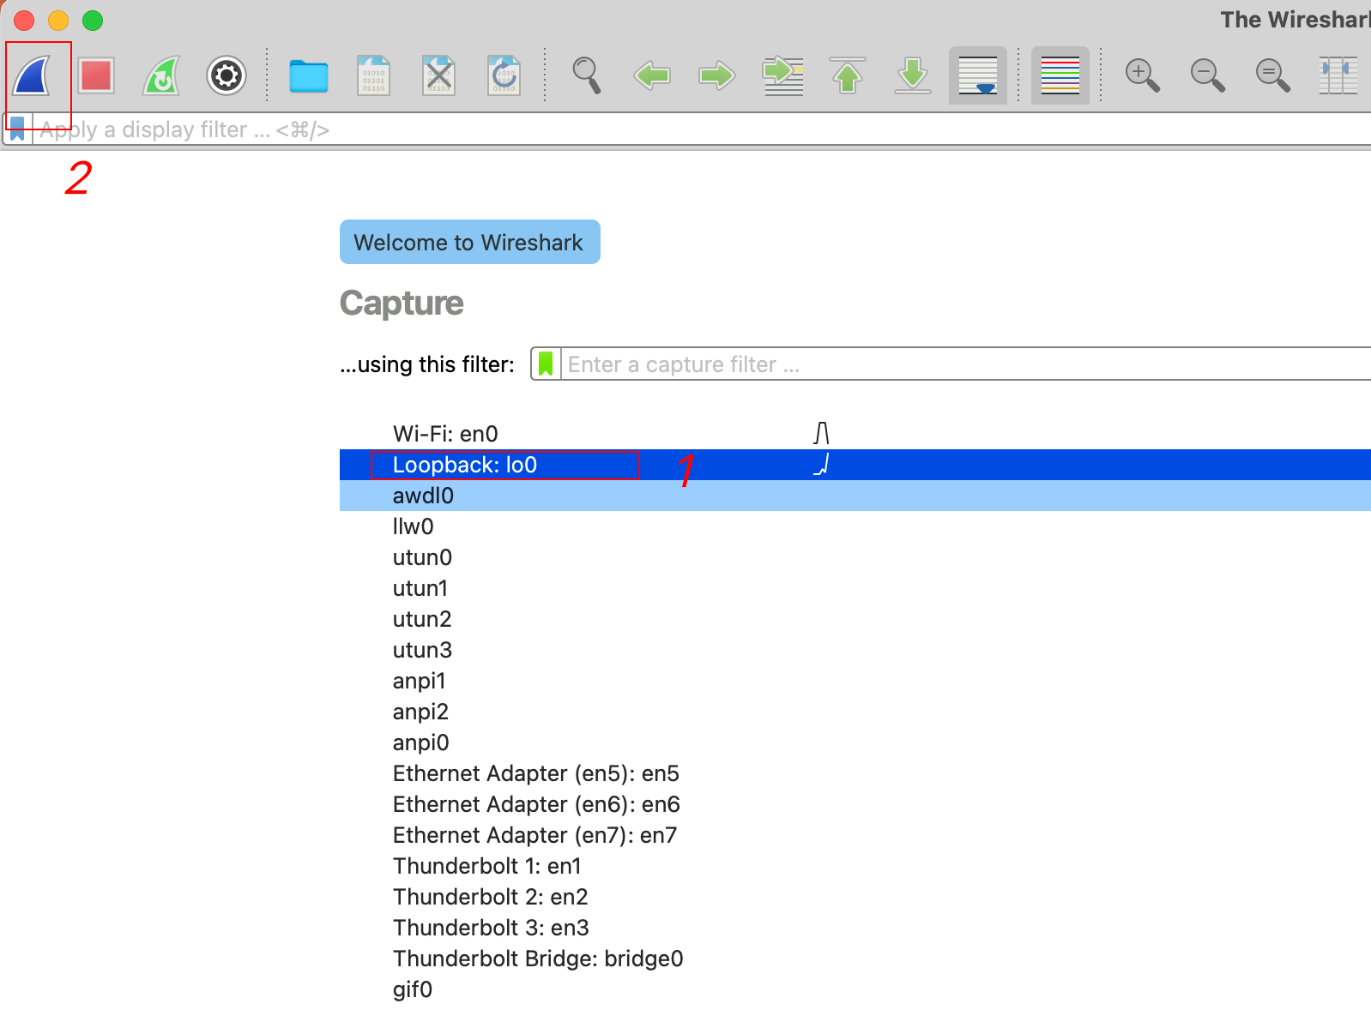Select the anpi0 interface

855,742
